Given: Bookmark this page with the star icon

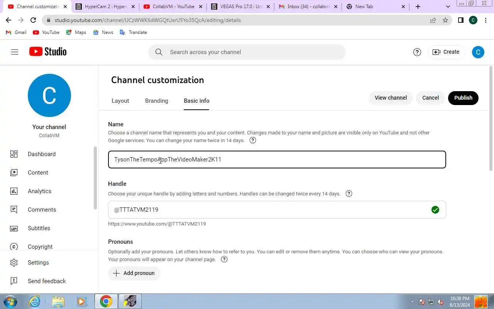Looking at the screenshot, I should [445, 20].
